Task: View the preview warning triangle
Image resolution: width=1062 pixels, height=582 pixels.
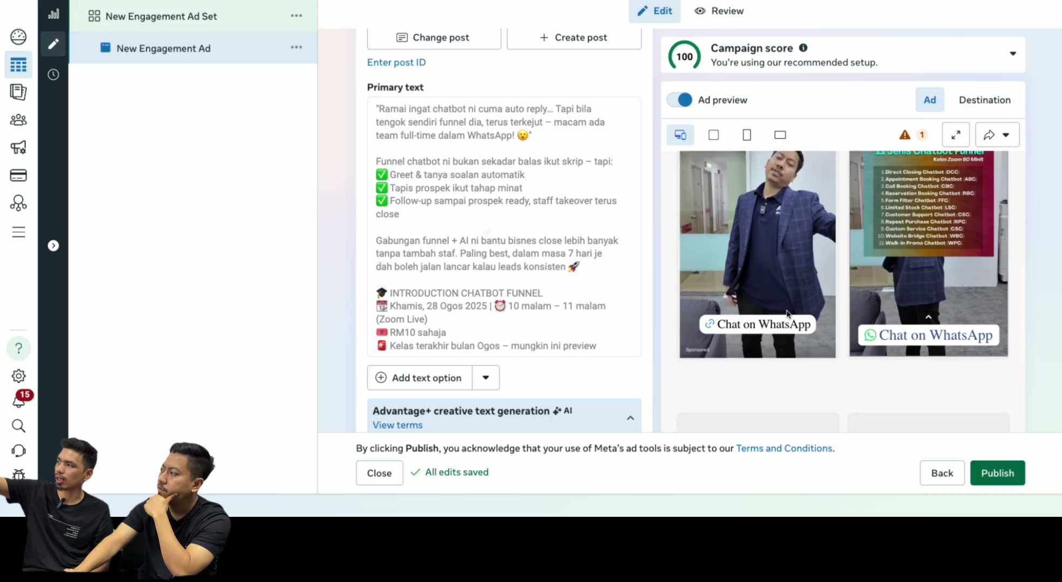Action: tap(904, 135)
